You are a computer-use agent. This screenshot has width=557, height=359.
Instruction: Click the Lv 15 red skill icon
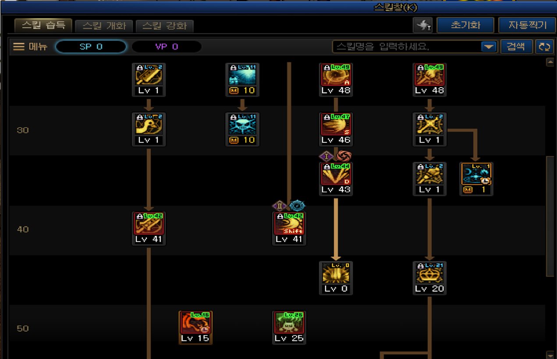pos(195,323)
